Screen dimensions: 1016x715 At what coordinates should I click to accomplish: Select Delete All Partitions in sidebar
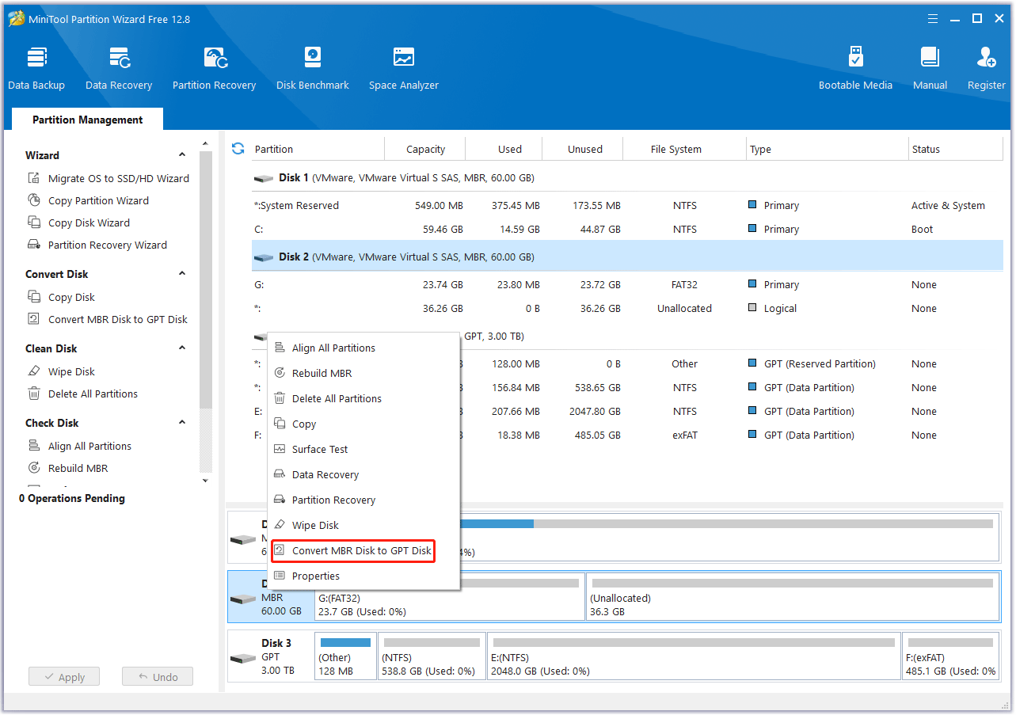point(82,394)
